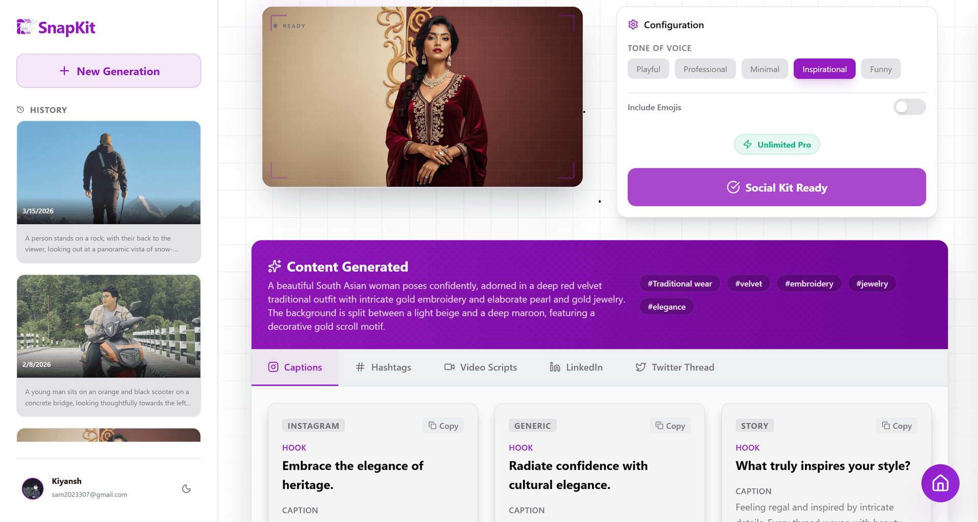Click the hashtag icon beside Hashtags
The height and width of the screenshot is (522, 978).
[360, 367]
